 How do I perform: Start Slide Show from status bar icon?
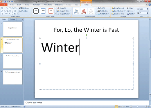pyautogui.click(x=124, y=107)
